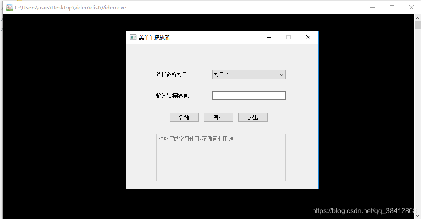This screenshot has height=219, width=421.
Task: Click the 播放 button
Action: click(x=184, y=118)
